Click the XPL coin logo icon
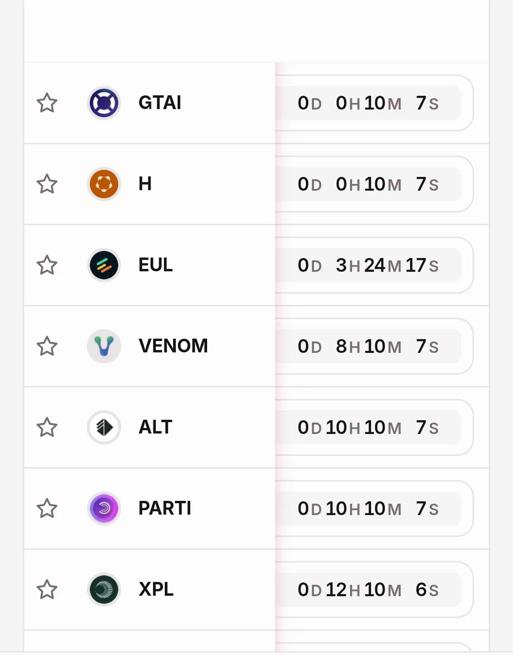 pos(104,590)
